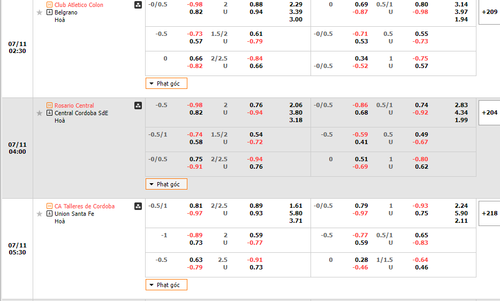Click the away 'A' badge beside Central Cordoba SdE
The height and width of the screenshot is (301, 500).
tap(50, 113)
